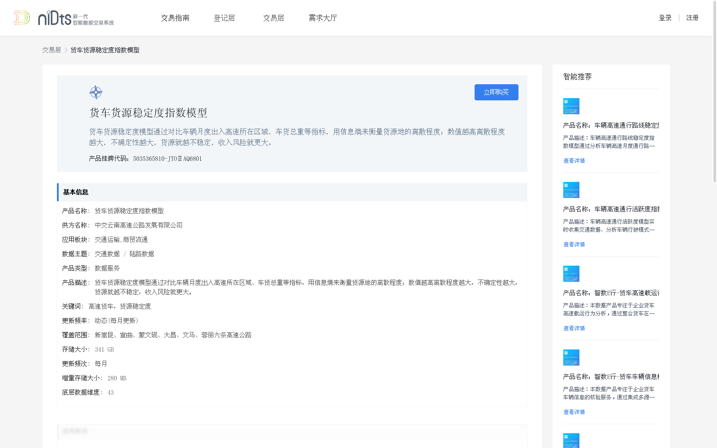
Task: Click 更新频次 value 每月
Action: point(101,364)
